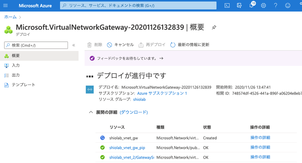Open 操作の詳細 for shiolab_vnet_gw
Image resolution: width=302 pixels, height=163 pixels.
(x=260, y=138)
